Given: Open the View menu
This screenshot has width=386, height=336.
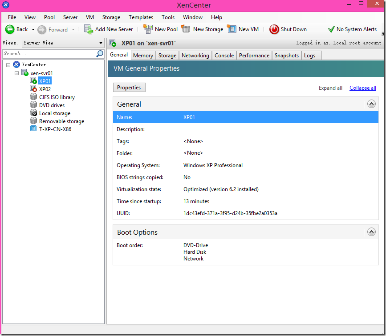Looking at the screenshot, I should 30,17.
